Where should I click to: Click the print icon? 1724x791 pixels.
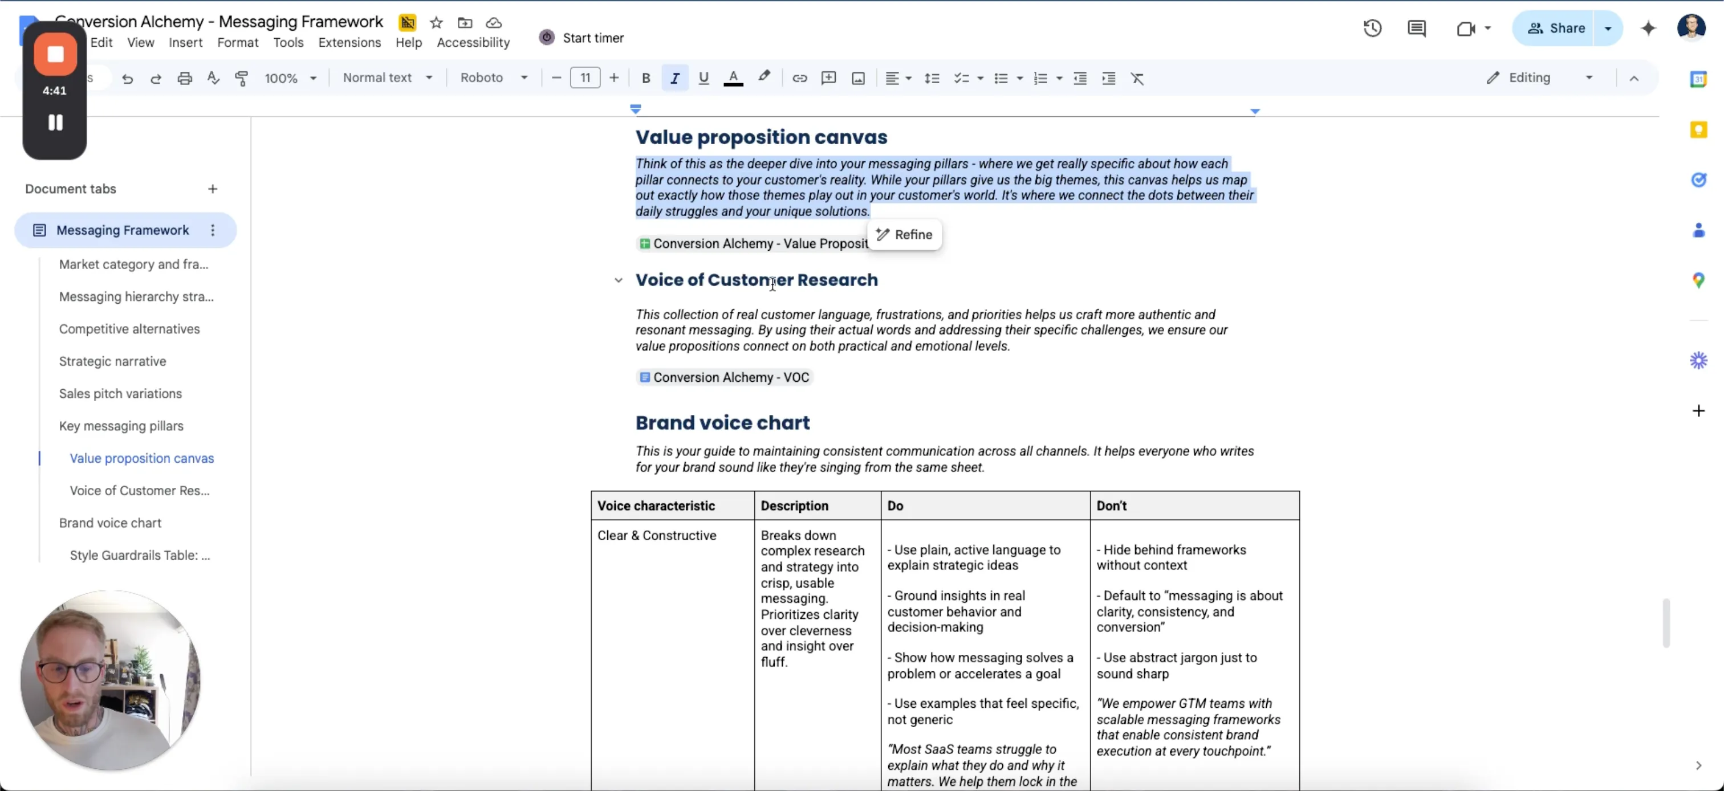[x=185, y=78]
